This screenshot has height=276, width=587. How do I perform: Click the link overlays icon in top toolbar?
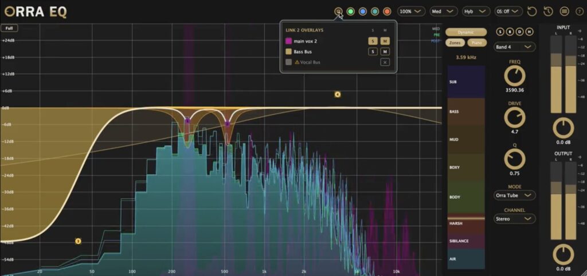tap(338, 11)
